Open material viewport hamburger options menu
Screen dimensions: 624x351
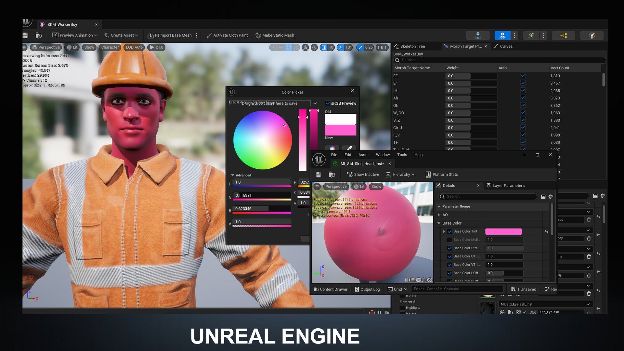click(x=317, y=187)
